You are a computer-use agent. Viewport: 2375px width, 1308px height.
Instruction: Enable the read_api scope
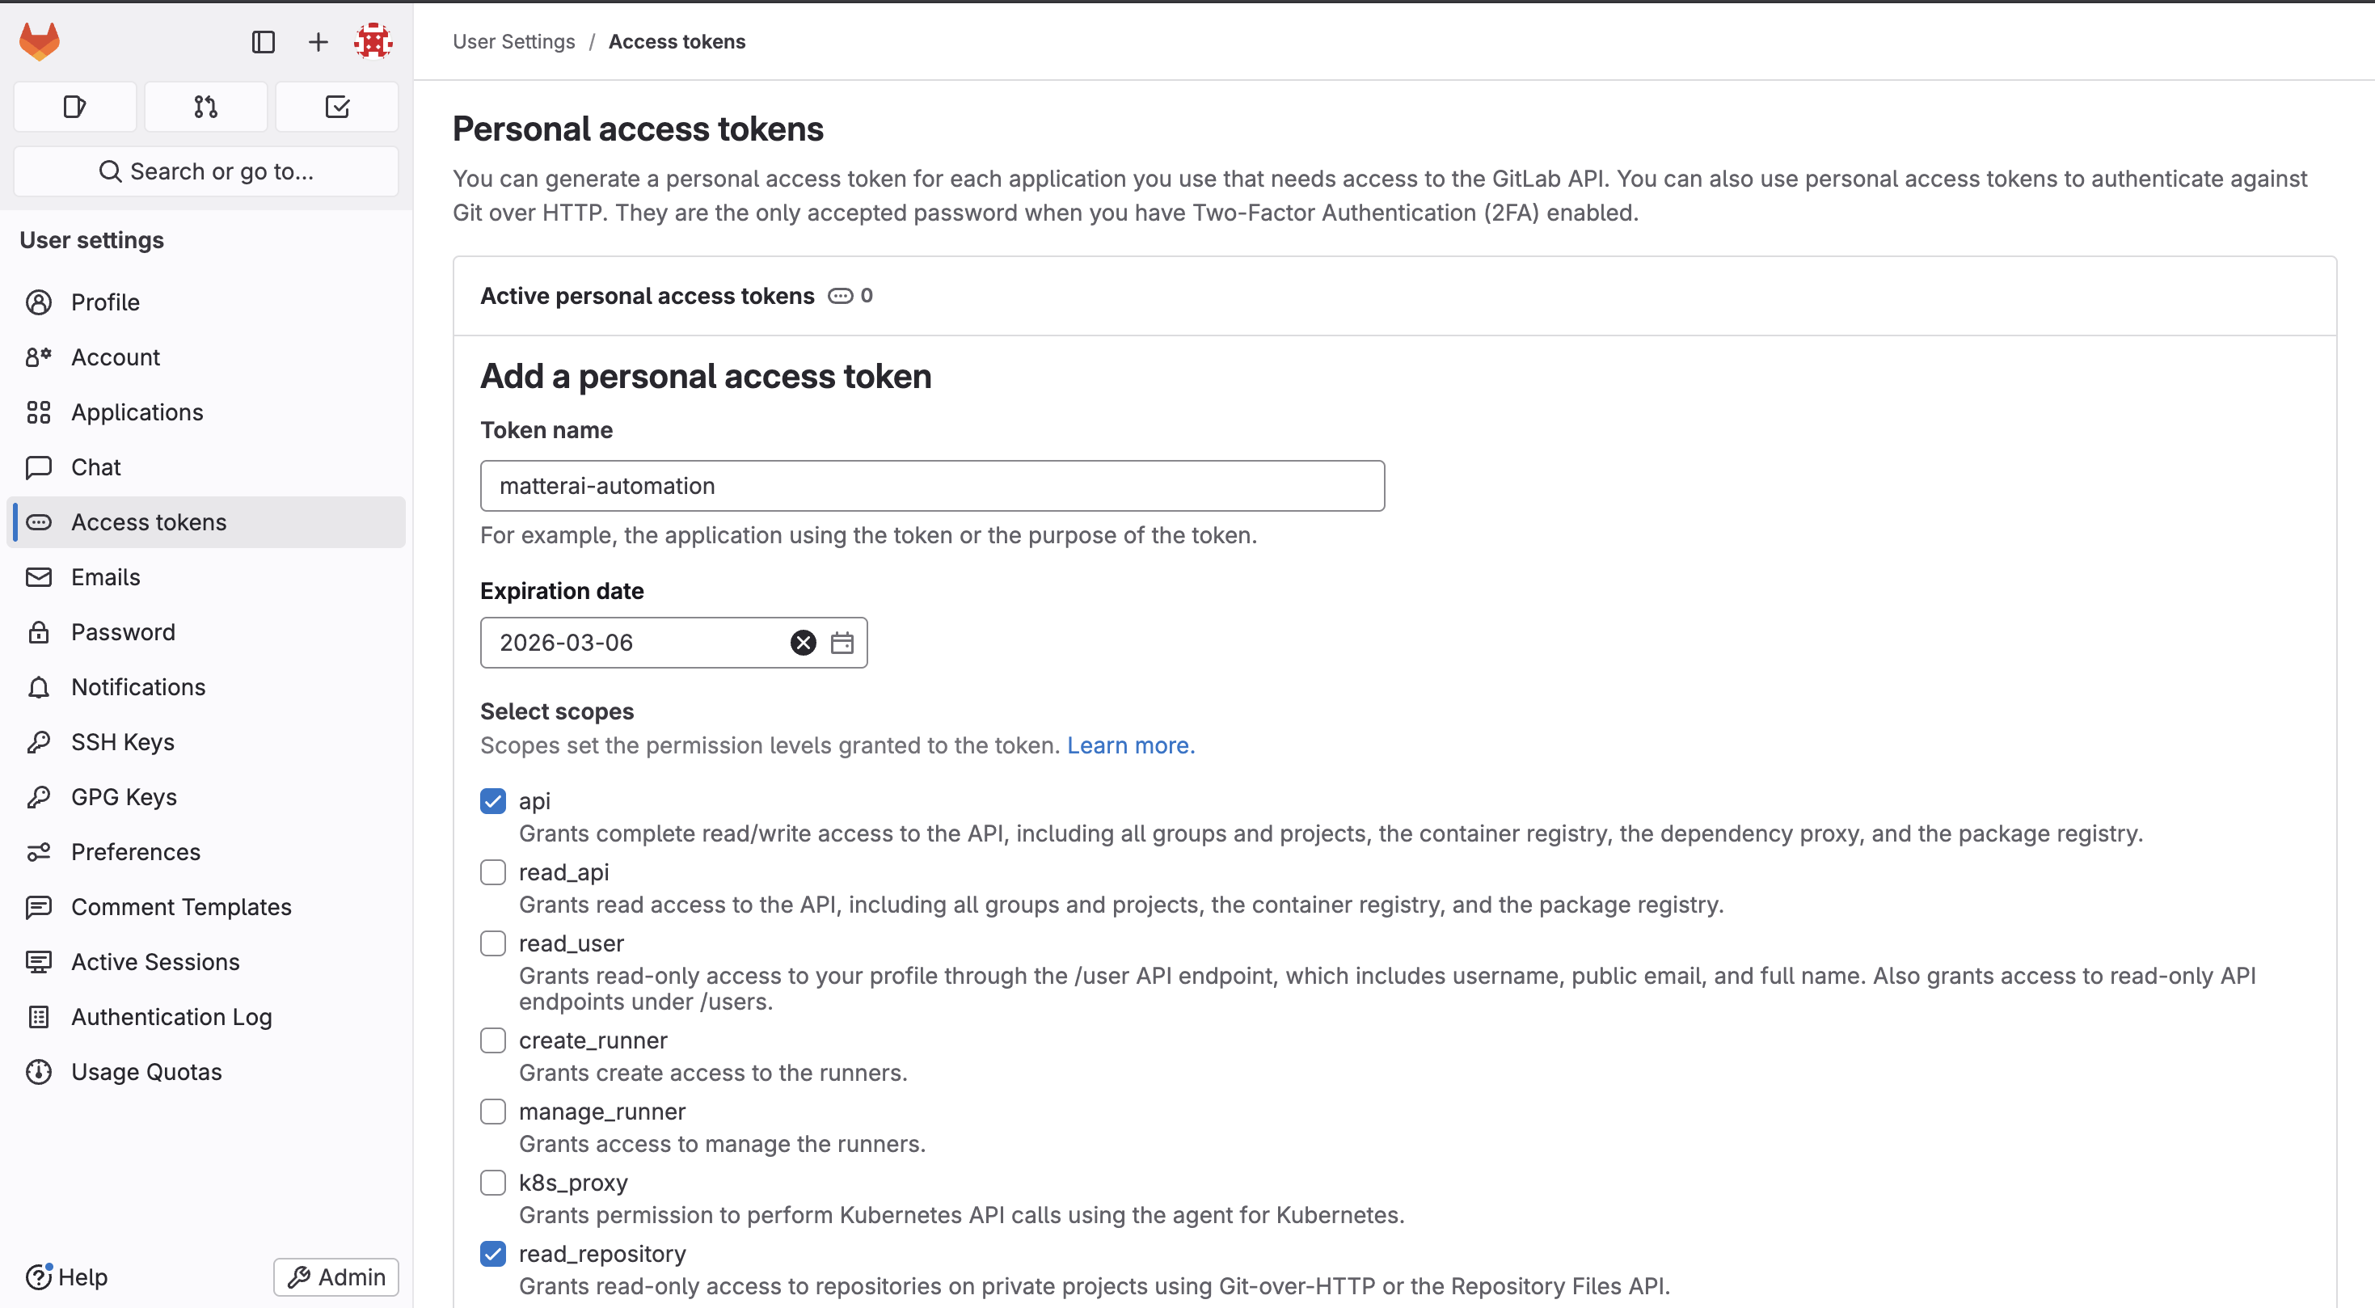tap(493, 872)
